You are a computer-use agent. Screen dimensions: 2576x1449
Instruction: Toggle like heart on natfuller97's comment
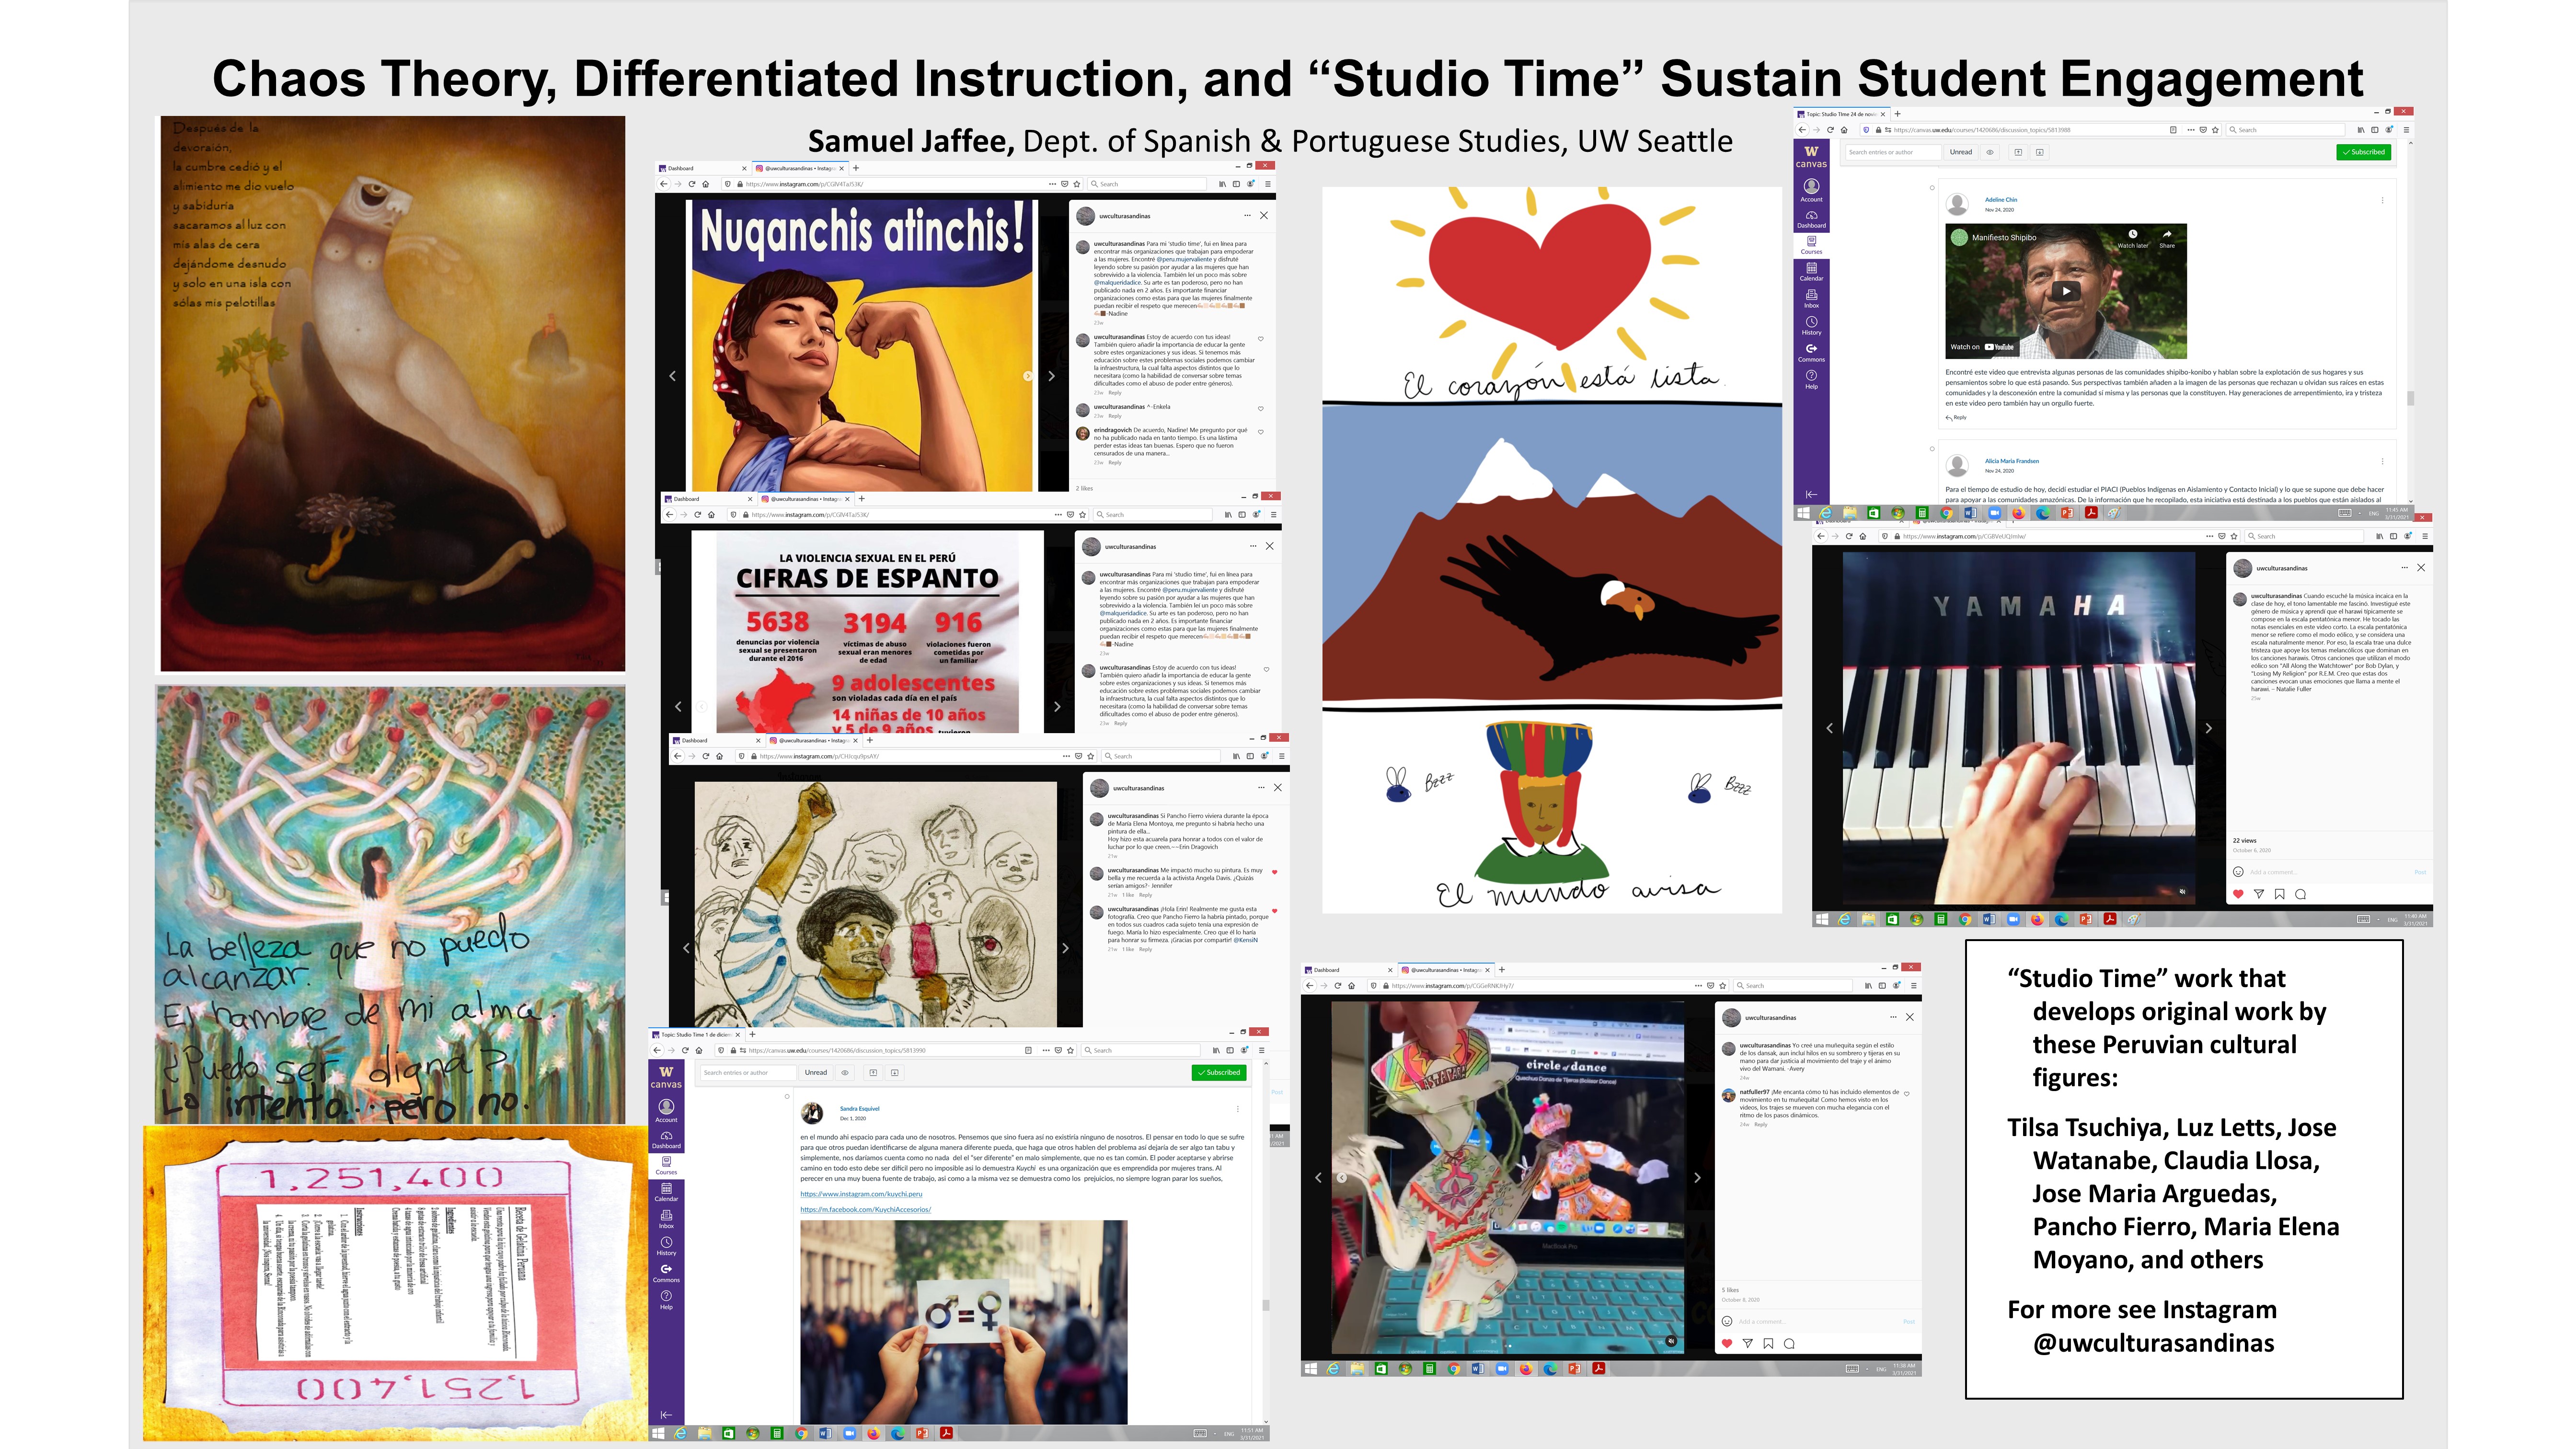point(1906,1094)
